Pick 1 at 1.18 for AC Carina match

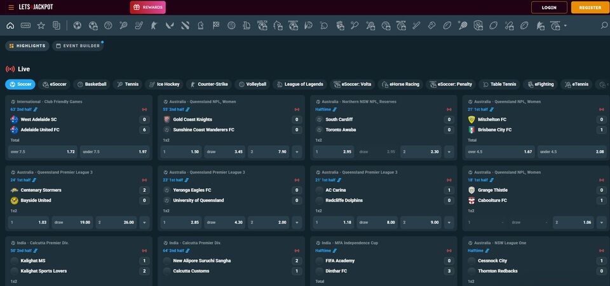[334, 222]
